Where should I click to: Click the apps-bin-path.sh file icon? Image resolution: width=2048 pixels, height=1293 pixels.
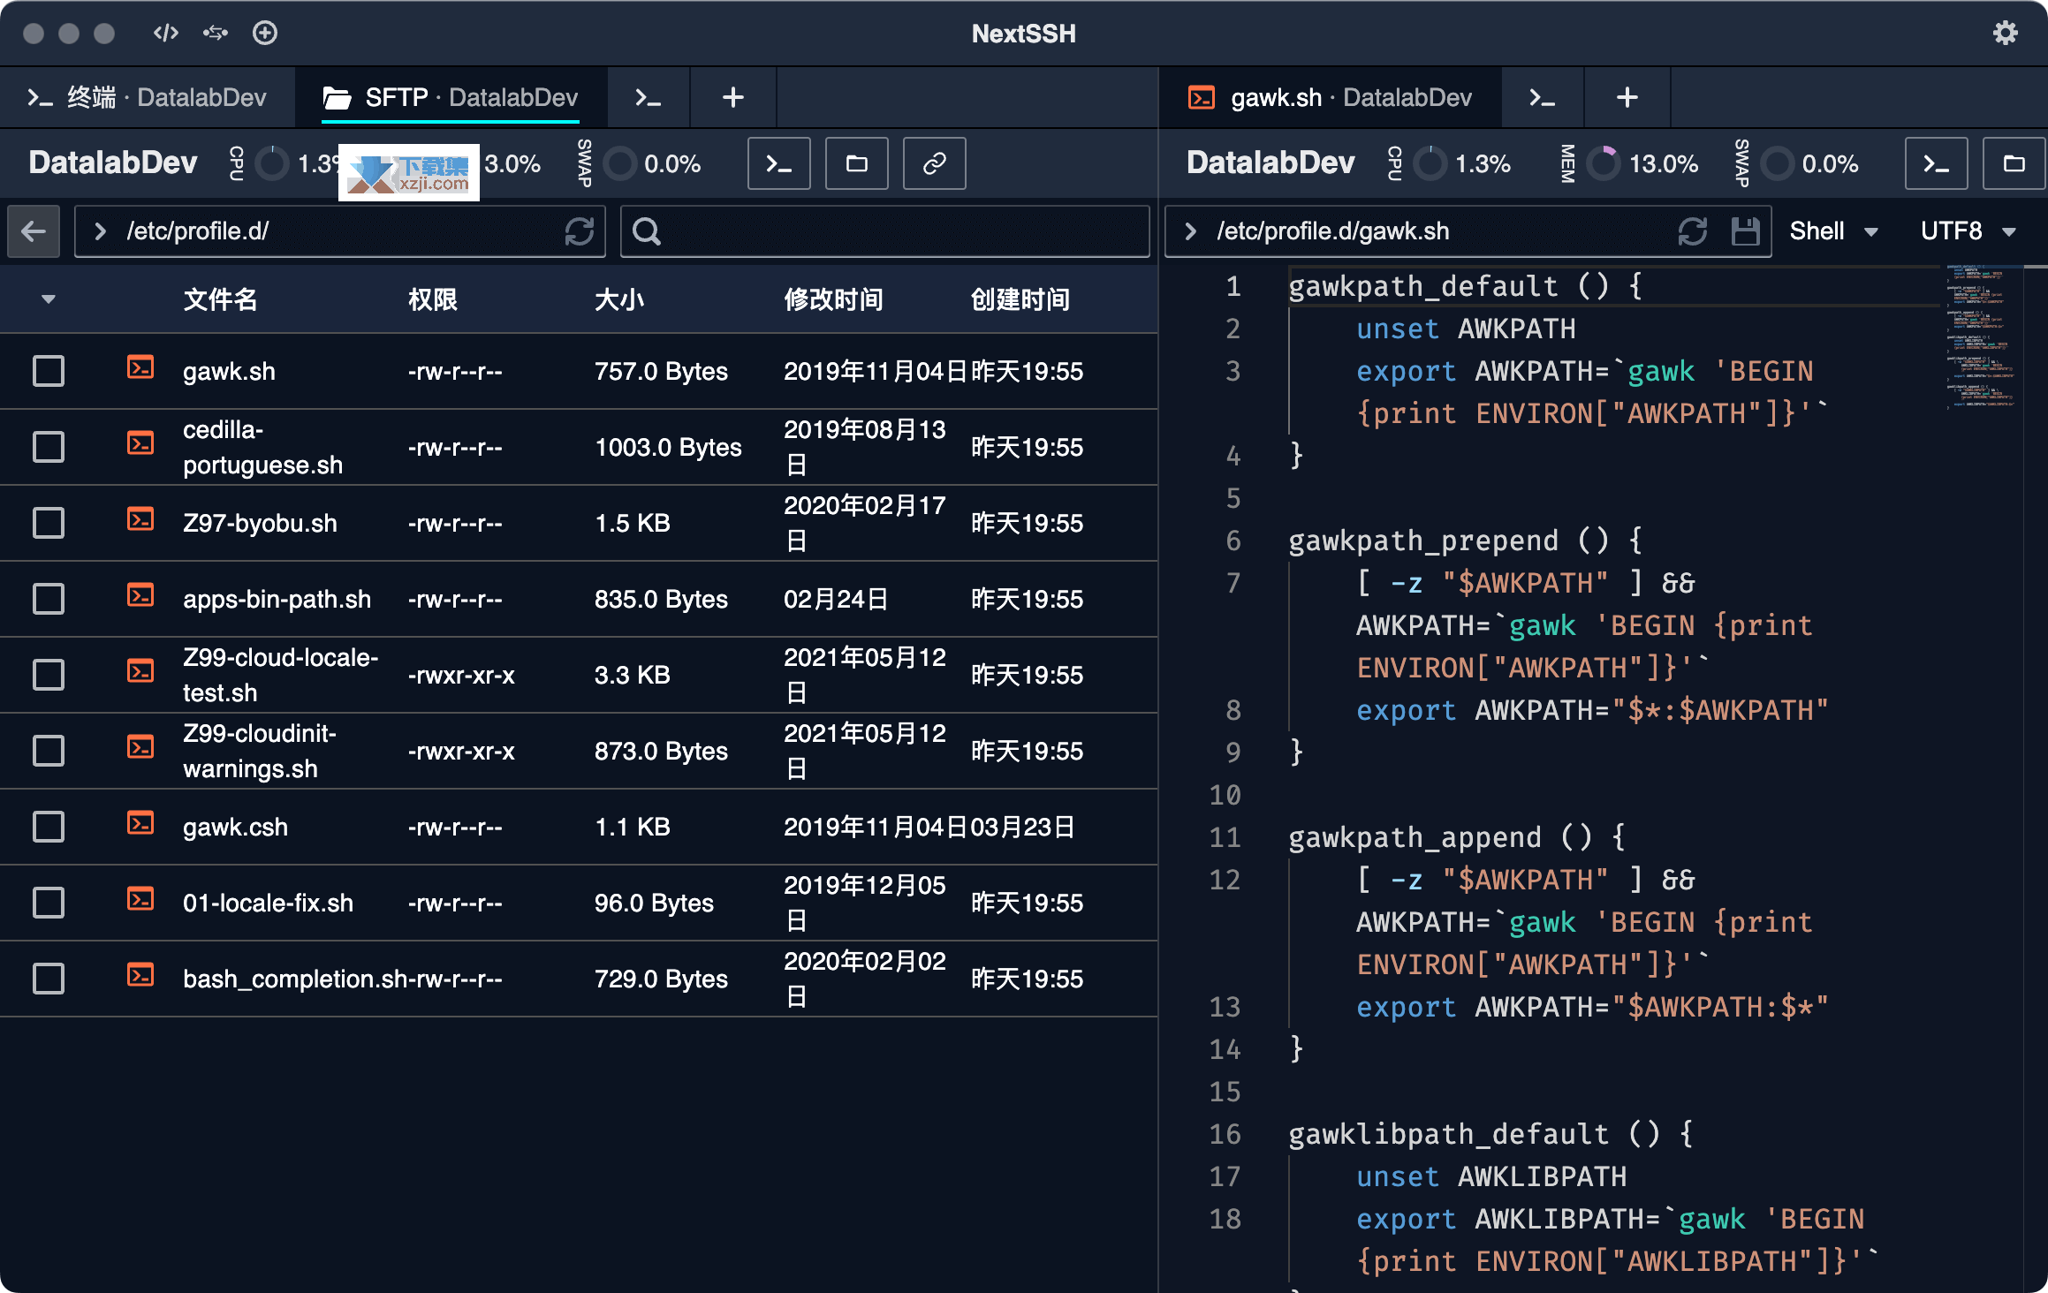point(140,595)
